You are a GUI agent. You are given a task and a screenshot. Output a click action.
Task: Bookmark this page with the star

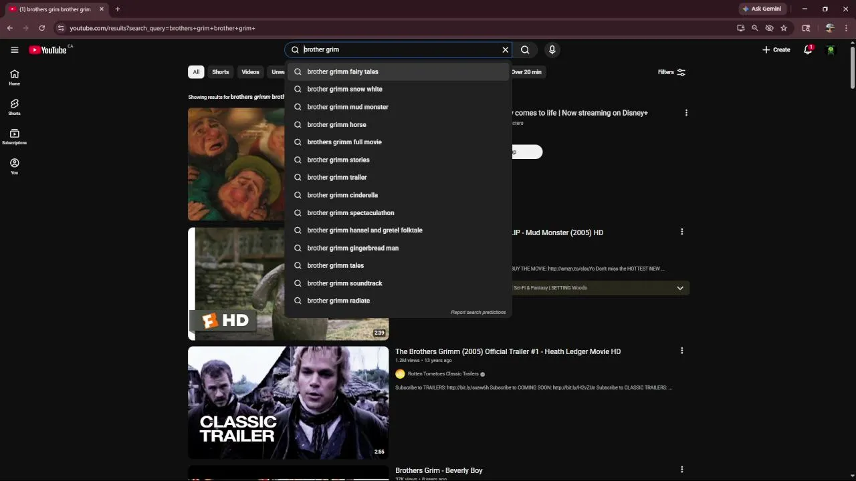pos(784,28)
